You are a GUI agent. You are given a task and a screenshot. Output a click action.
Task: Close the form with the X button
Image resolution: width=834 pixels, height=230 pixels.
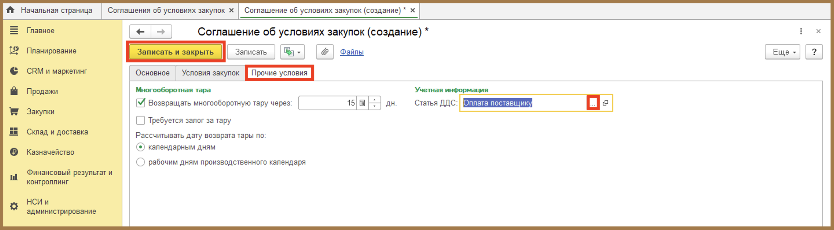click(x=818, y=31)
